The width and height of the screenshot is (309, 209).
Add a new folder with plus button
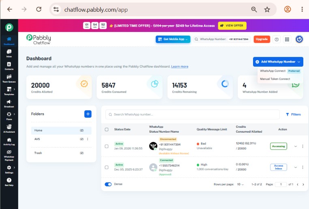[88, 114]
